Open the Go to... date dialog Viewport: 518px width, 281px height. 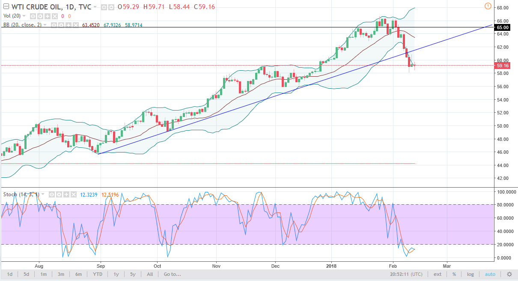tap(172, 274)
